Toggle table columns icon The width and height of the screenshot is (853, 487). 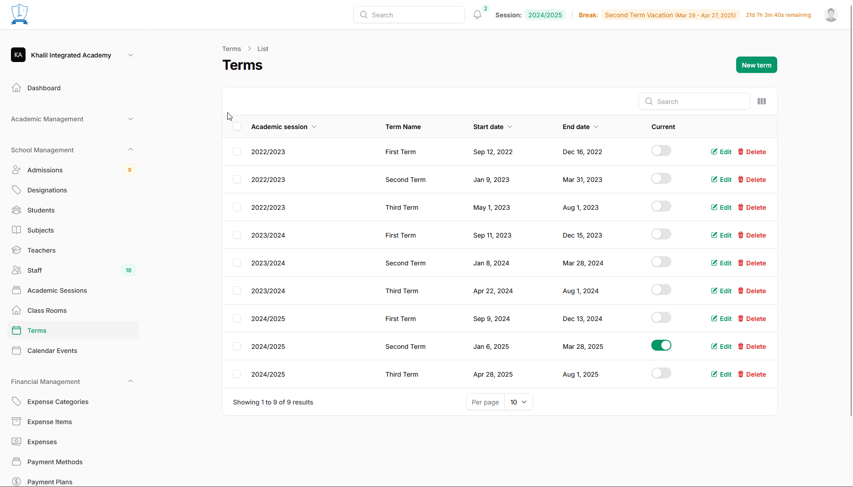coord(762,101)
